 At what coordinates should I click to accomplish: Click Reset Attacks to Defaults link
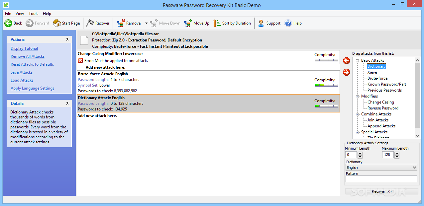[x=32, y=64]
